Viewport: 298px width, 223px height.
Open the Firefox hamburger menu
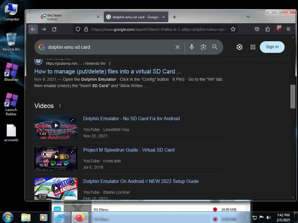[288, 29]
